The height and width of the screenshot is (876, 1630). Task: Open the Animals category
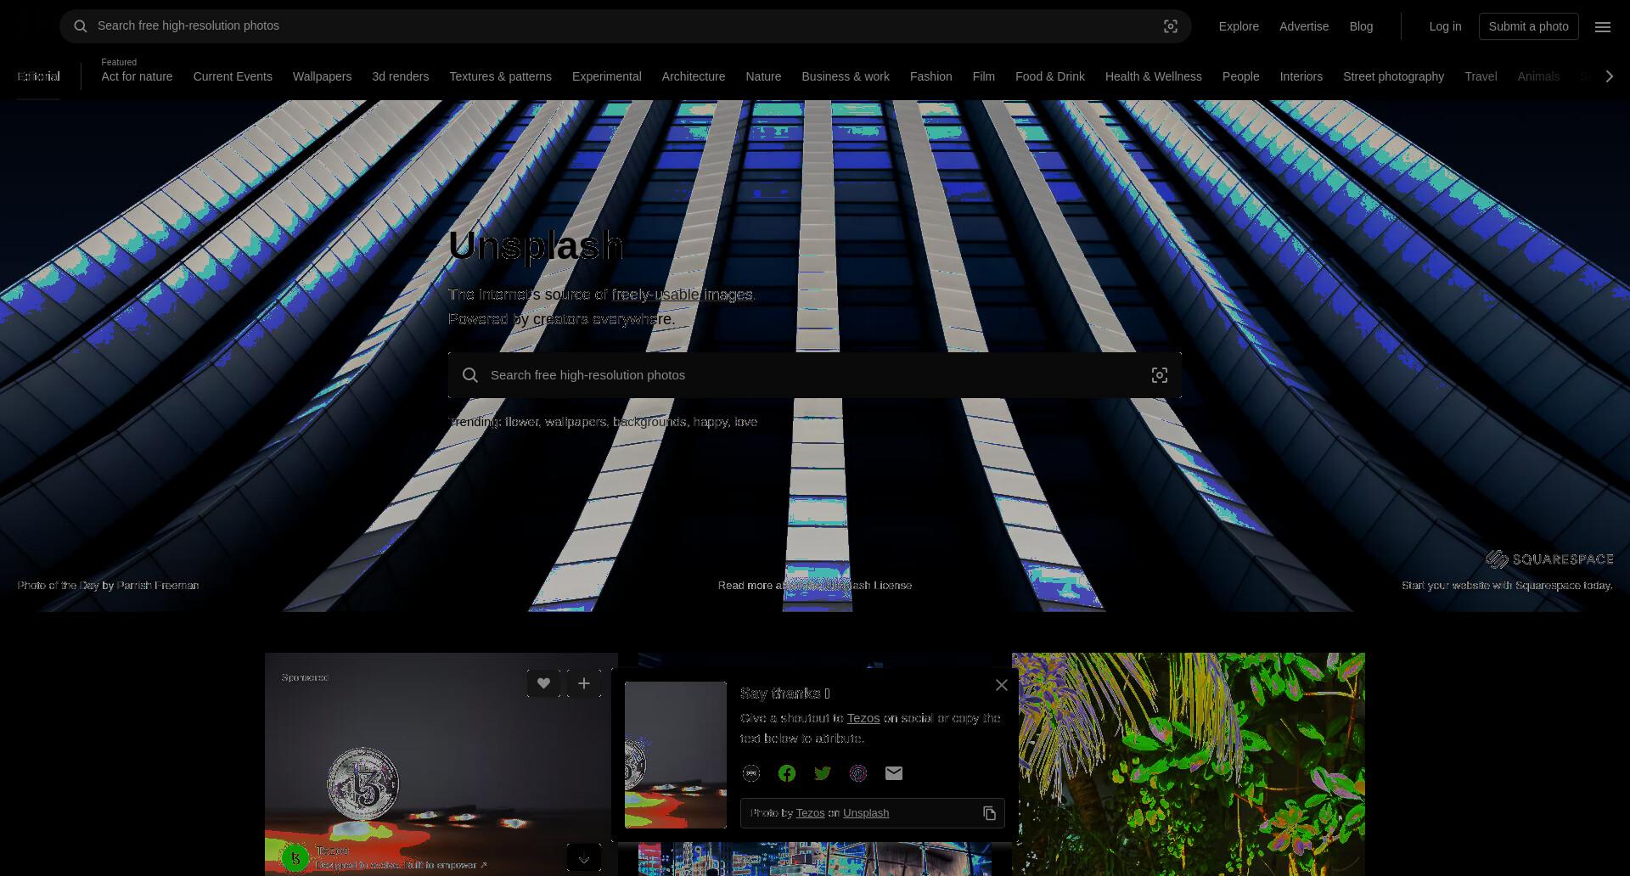coord(1538,76)
